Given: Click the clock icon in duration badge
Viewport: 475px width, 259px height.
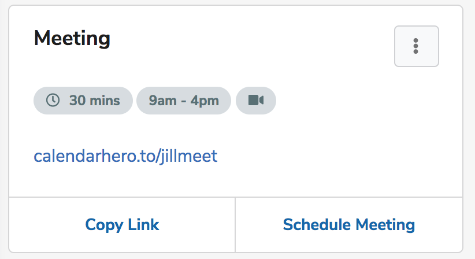Looking at the screenshot, I should (x=53, y=100).
